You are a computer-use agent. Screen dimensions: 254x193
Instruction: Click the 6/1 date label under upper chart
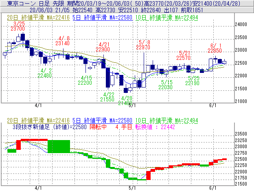click(213, 105)
